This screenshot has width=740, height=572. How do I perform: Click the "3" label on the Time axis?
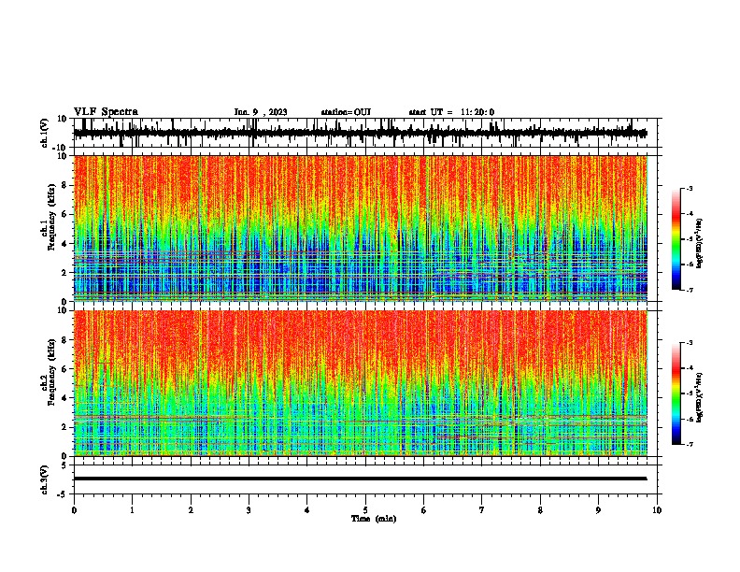[249, 510]
